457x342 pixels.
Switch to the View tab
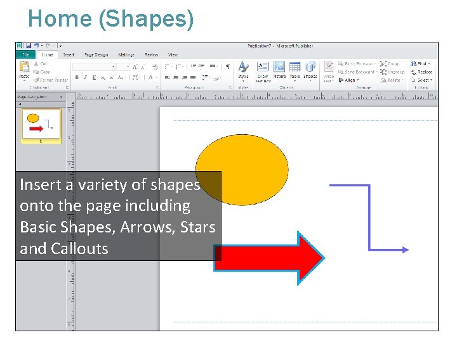tap(173, 54)
